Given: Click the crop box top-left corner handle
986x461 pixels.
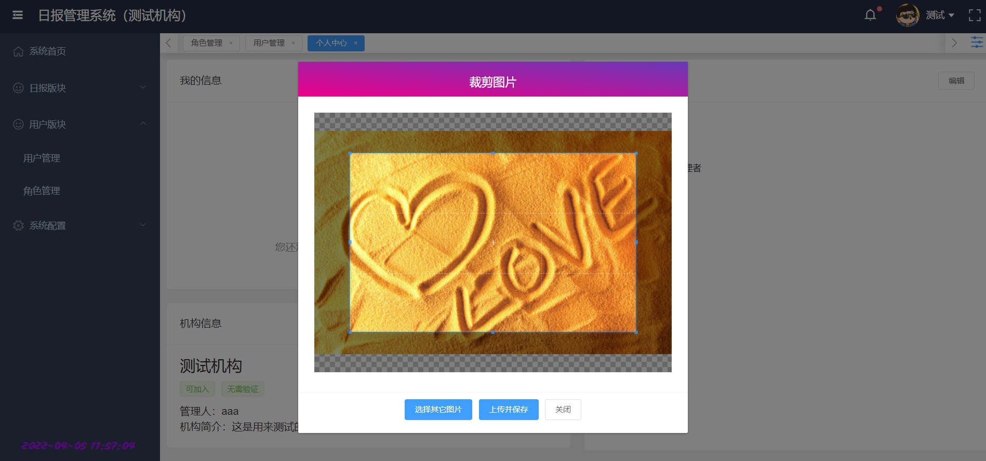Looking at the screenshot, I should tap(350, 153).
